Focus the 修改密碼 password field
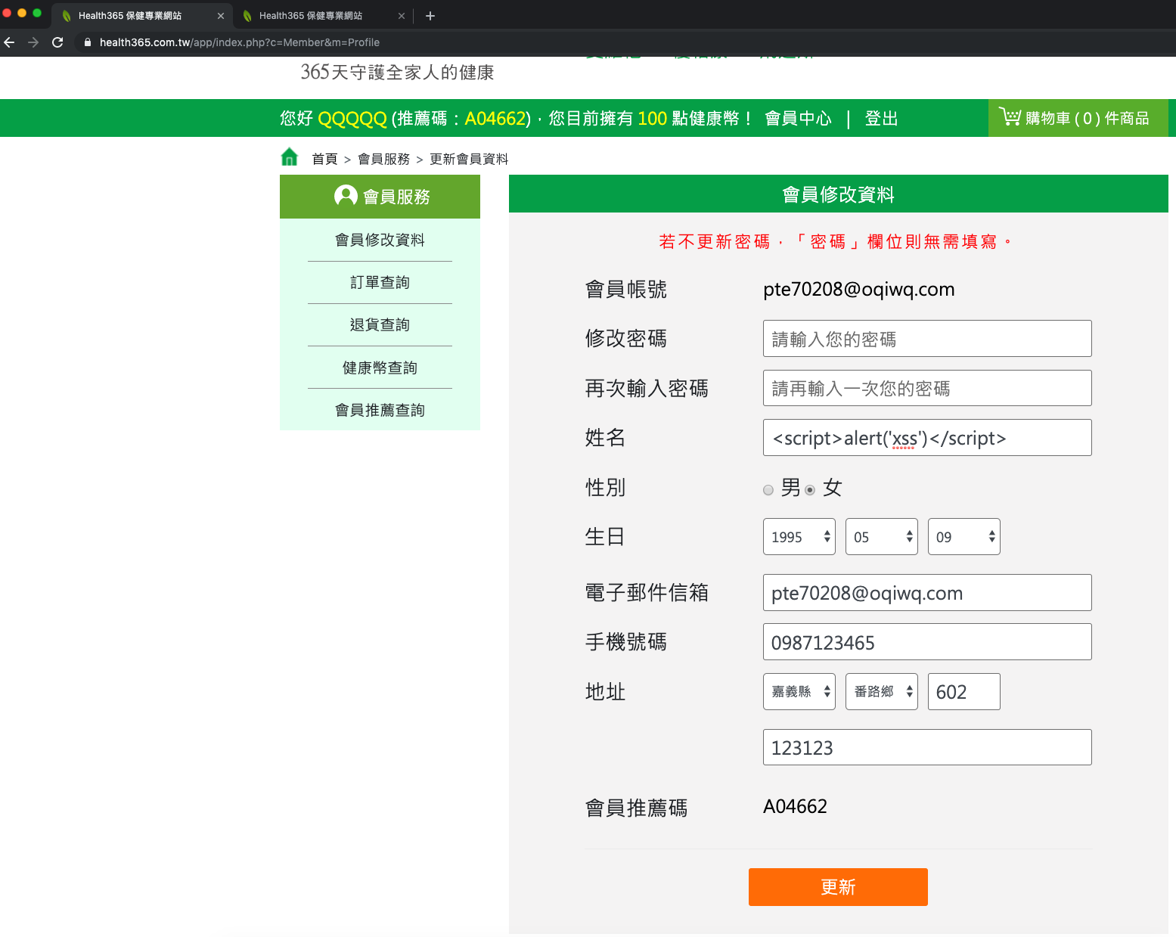The width and height of the screenshot is (1176, 937). pos(927,339)
